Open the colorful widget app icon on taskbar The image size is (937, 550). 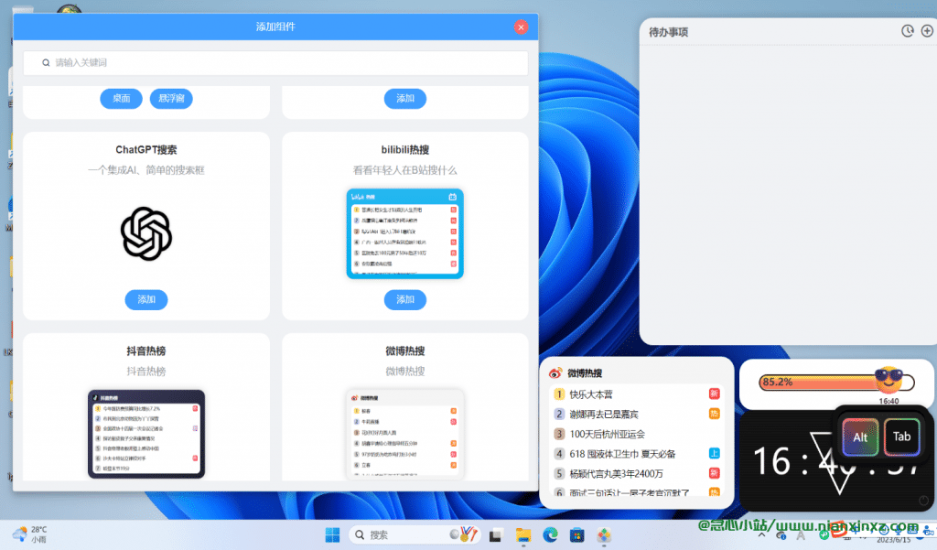[604, 535]
